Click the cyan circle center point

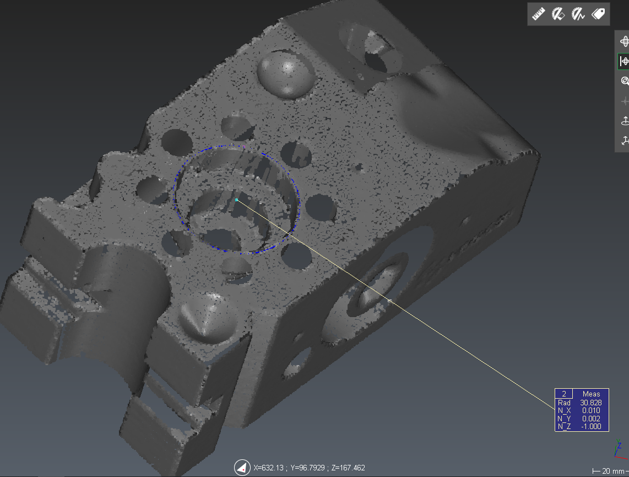click(x=237, y=200)
